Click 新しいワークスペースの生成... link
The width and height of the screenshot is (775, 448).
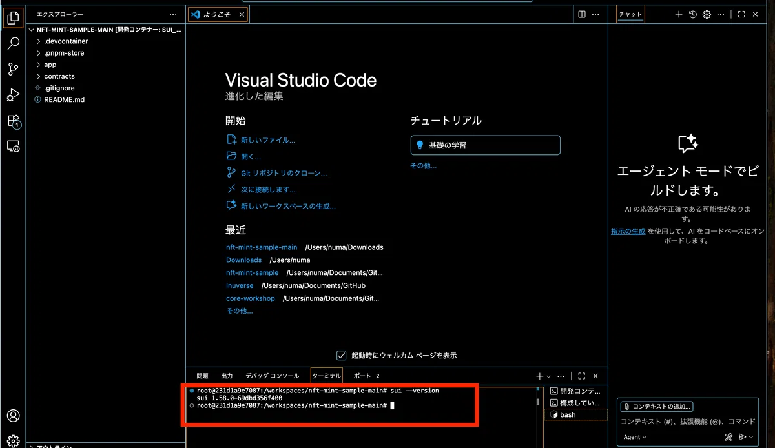pyautogui.click(x=288, y=207)
